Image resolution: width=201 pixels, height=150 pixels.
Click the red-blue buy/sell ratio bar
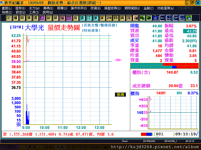164,66
